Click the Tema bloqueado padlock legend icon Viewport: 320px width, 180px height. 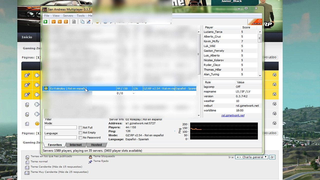coord(90,157)
